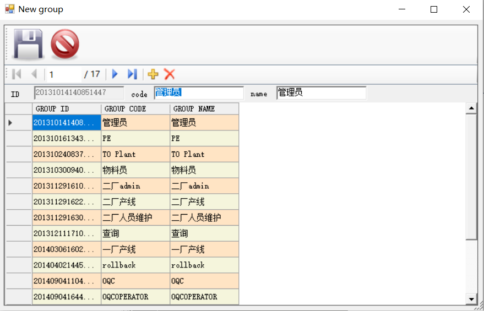Click the floppy disk Save icon

[x=28, y=44]
